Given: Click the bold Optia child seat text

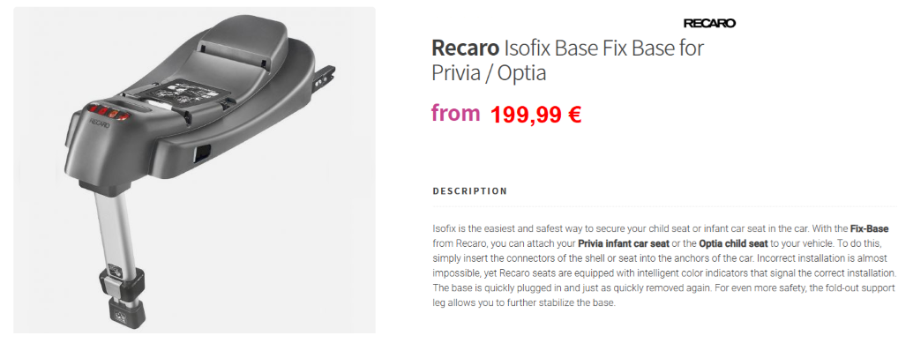Looking at the screenshot, I should point(733,243).
